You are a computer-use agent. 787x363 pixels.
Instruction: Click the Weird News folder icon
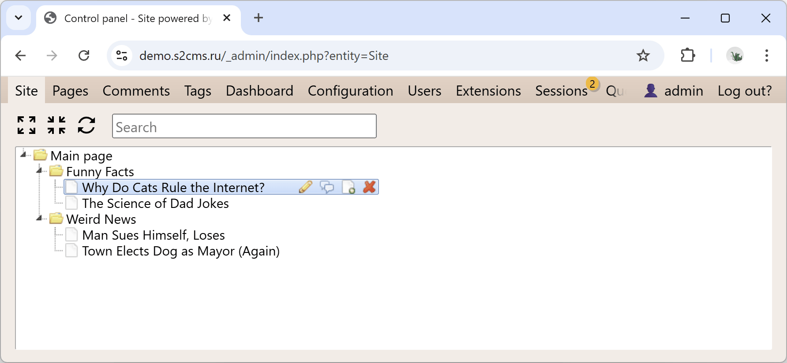tap(56, 218)
